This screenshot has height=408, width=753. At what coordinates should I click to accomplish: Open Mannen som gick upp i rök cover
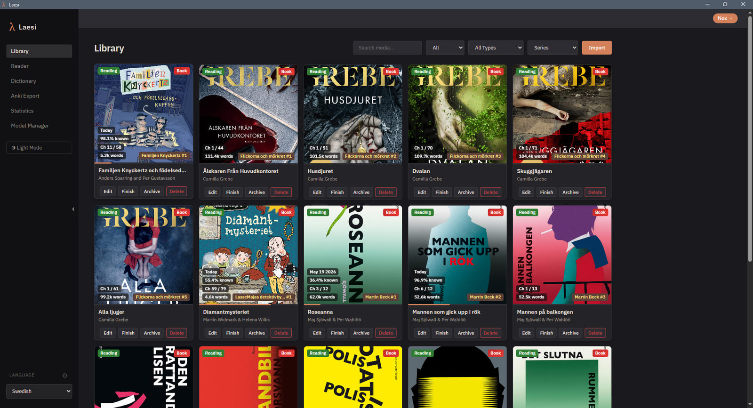(x=457, y=255)
